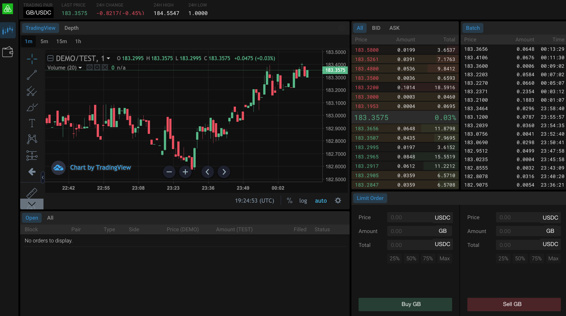
Task: Remove the Volume indicator
Action: [105, 67]
